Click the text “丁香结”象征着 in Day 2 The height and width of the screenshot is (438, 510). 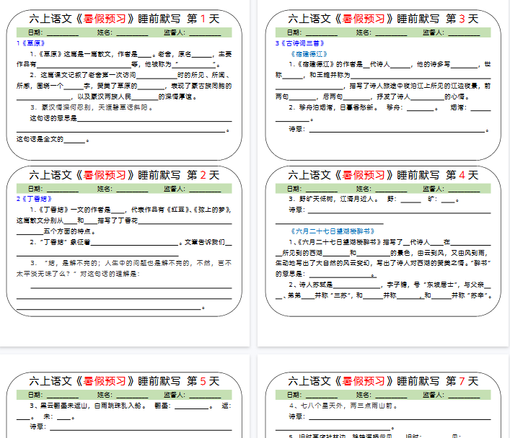64,242
